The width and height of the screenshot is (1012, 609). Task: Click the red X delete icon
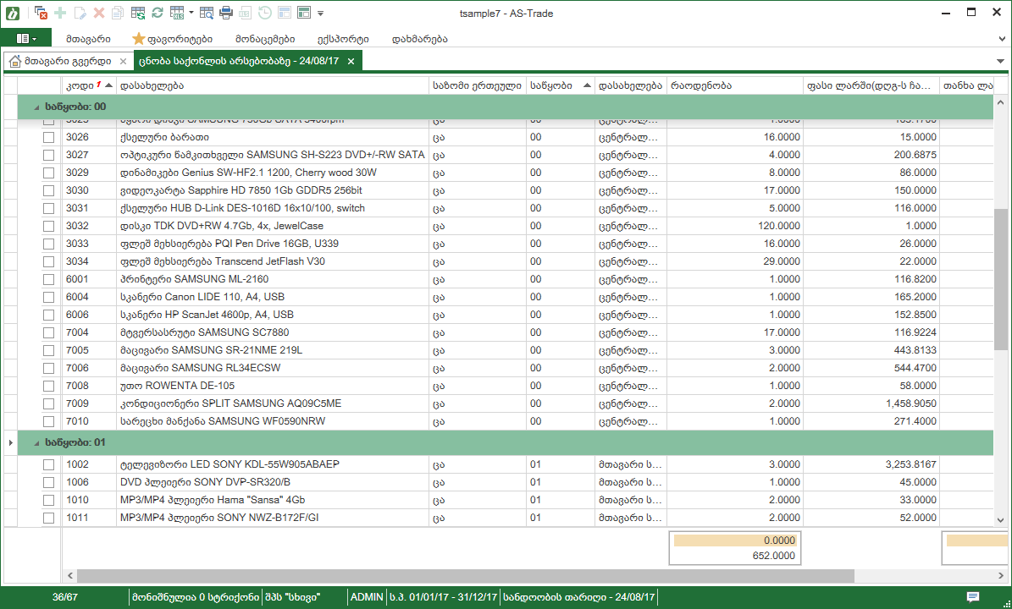click(x=99, y=13)
